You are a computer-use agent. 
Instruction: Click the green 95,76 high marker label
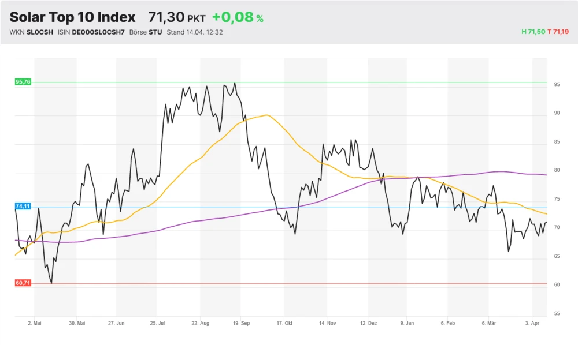point(23,82)
